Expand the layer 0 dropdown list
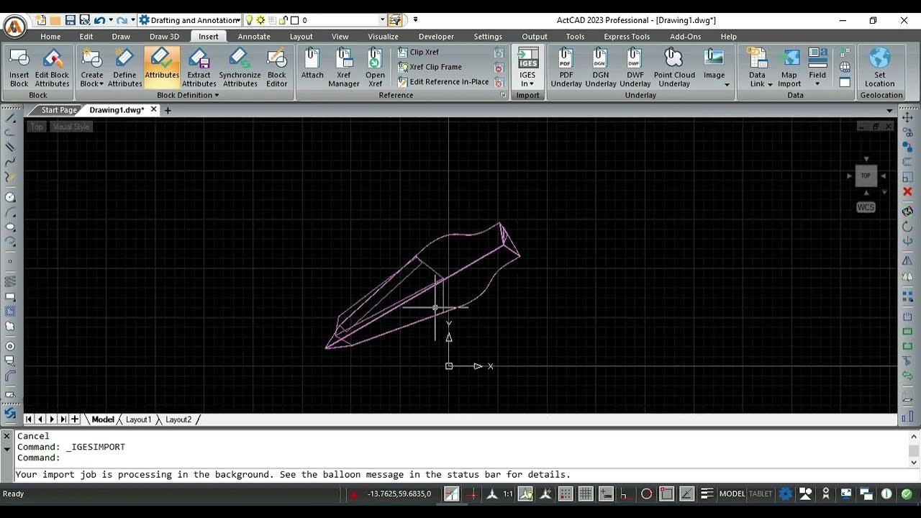 (x=382, y=20)
